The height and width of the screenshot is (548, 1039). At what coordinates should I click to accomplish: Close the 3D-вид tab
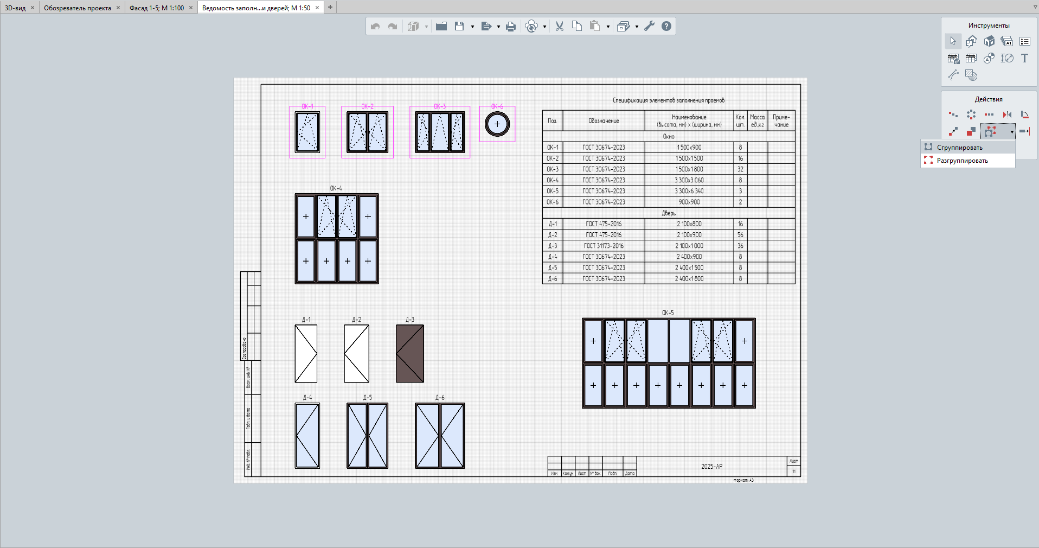pos(33,8)
